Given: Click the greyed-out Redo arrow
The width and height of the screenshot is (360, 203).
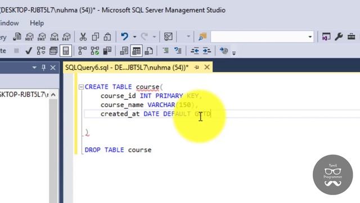Looking at the screenshot, I should (145, 37).
